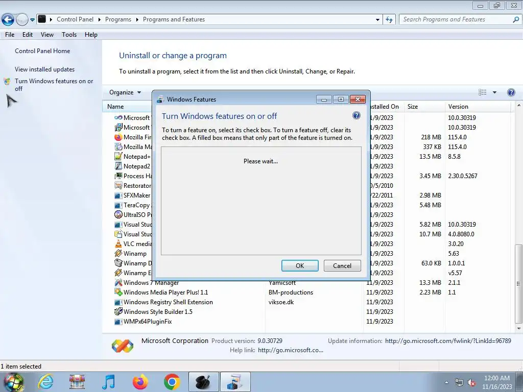This screenshot has height=392, width=523.
Task: Click the muted volume tray icon
Action: pos(471,383)
